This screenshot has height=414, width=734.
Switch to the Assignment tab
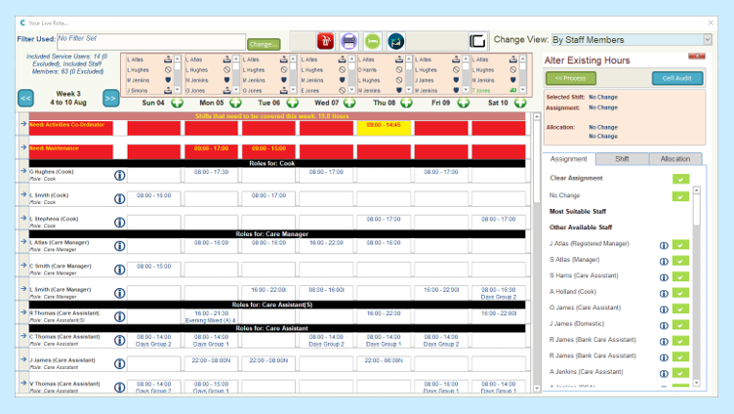point(568,159)
